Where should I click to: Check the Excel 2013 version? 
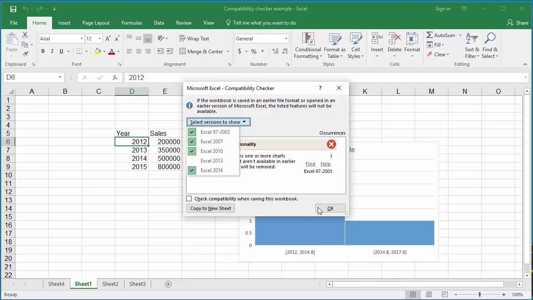(x=212, y=161)
